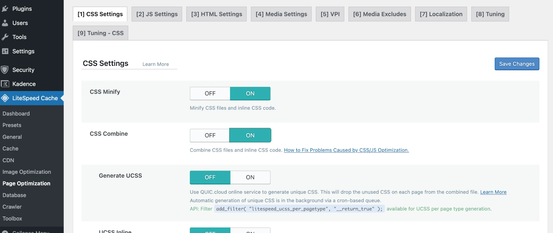Click the Plugins plug icon
This screenshot has width=553, height=233.
[x=5, y=8]
